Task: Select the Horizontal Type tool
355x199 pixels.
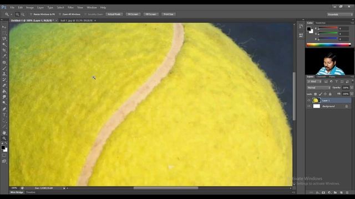Action: [x=4, y=115]
